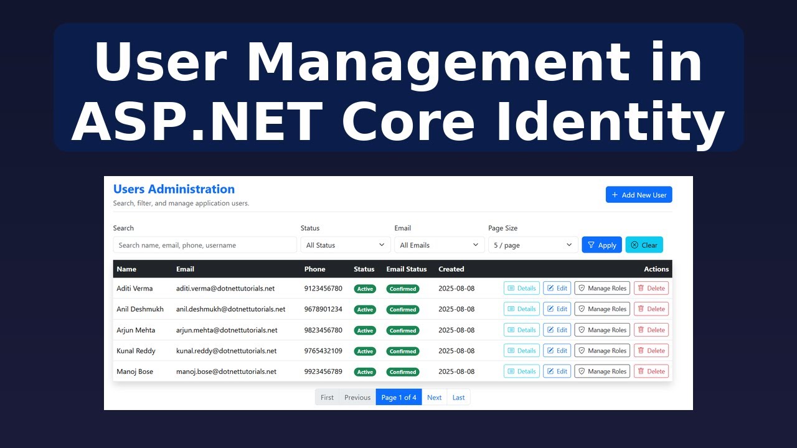Click the Confirmed badge for Arjun Mehta

(403, 330)
